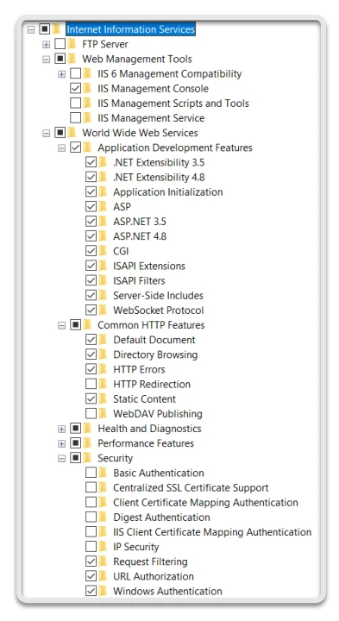Disable the CGI checkbox
The image size is (339, 621).
pos(91,251)
